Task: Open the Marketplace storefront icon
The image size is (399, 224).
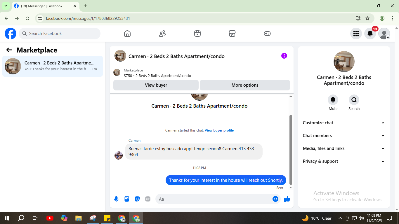Action: 232,34
